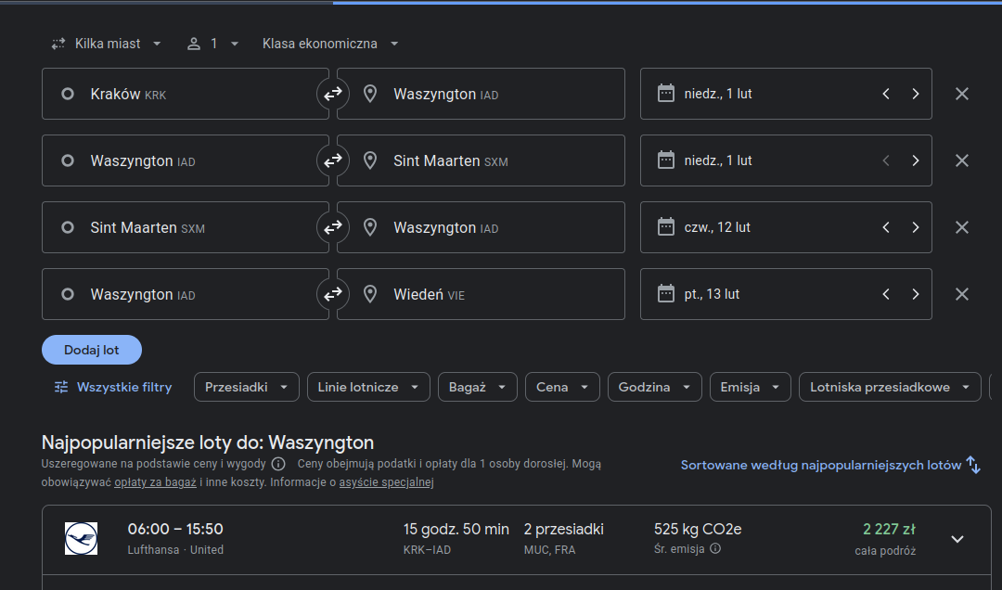Remove the Waszyngton to Sint Maarten flight
The image size is (1002, 590).
(962, 160)
